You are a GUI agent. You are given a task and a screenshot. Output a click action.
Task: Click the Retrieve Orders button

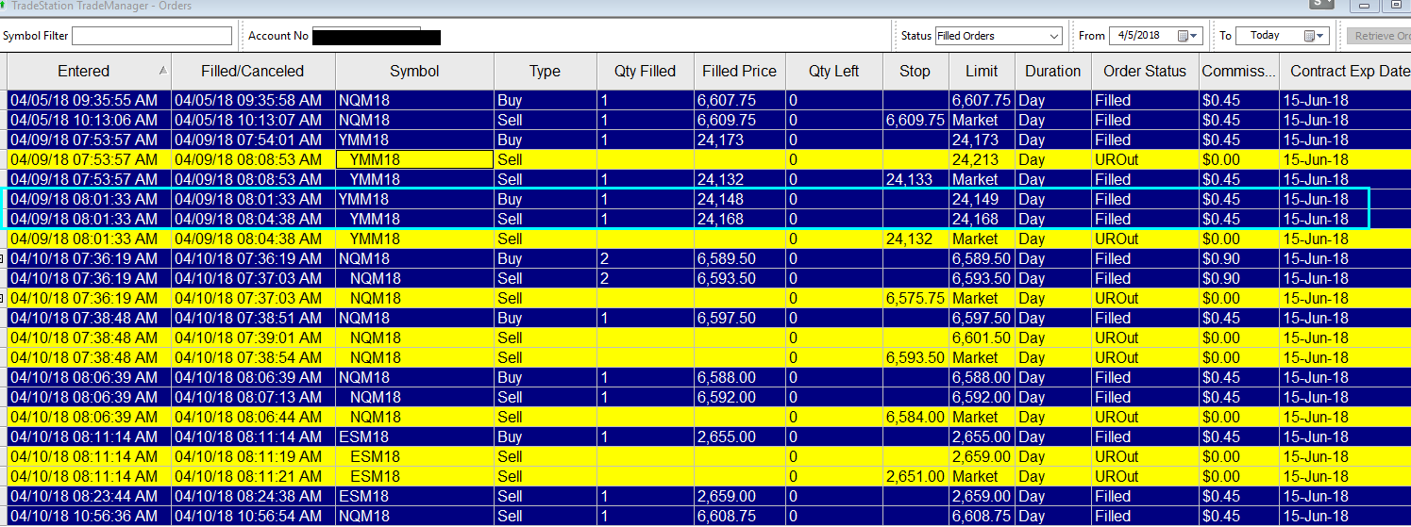click(x=1378, y=36)
